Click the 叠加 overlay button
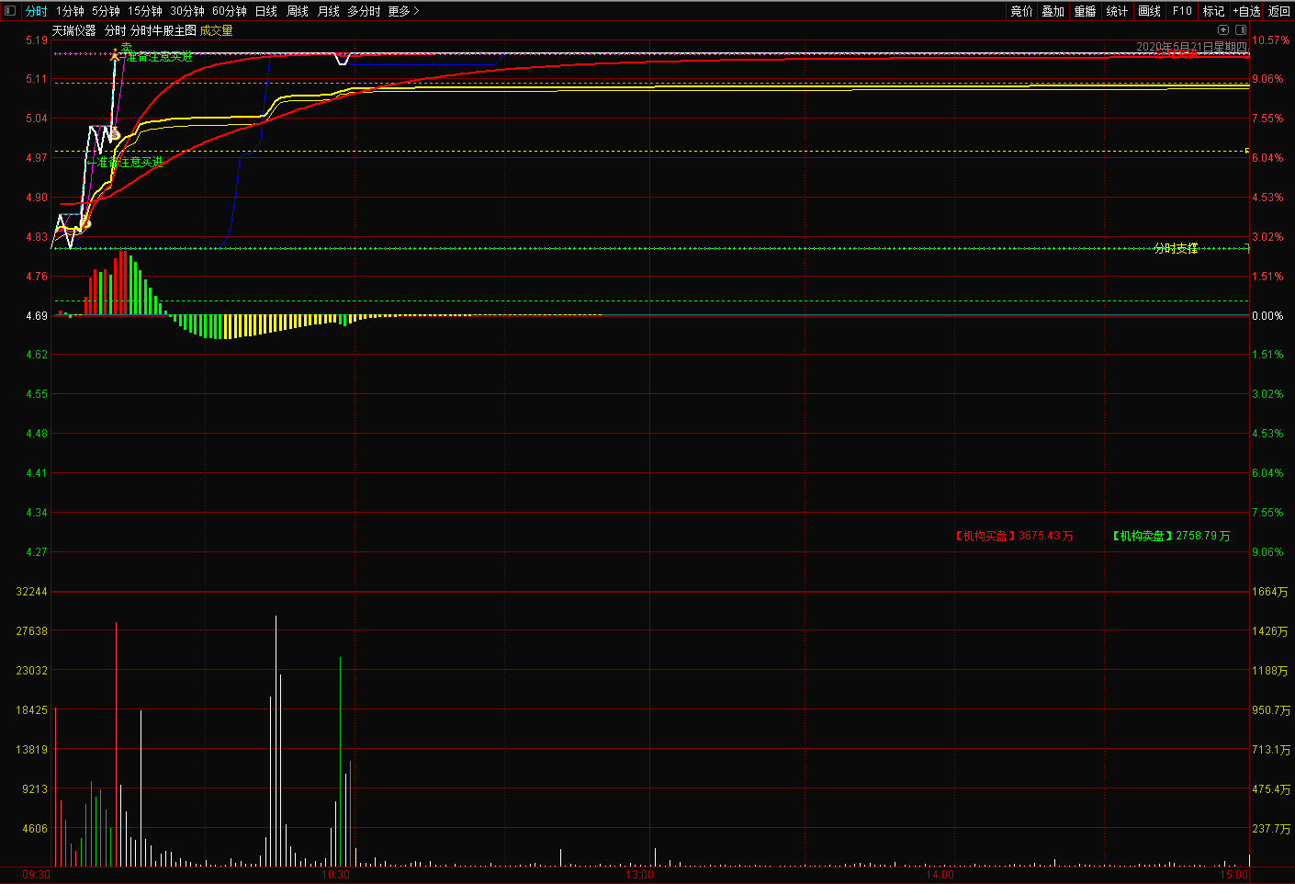Screen dimensions: 1295x884 pos(1053,11)
